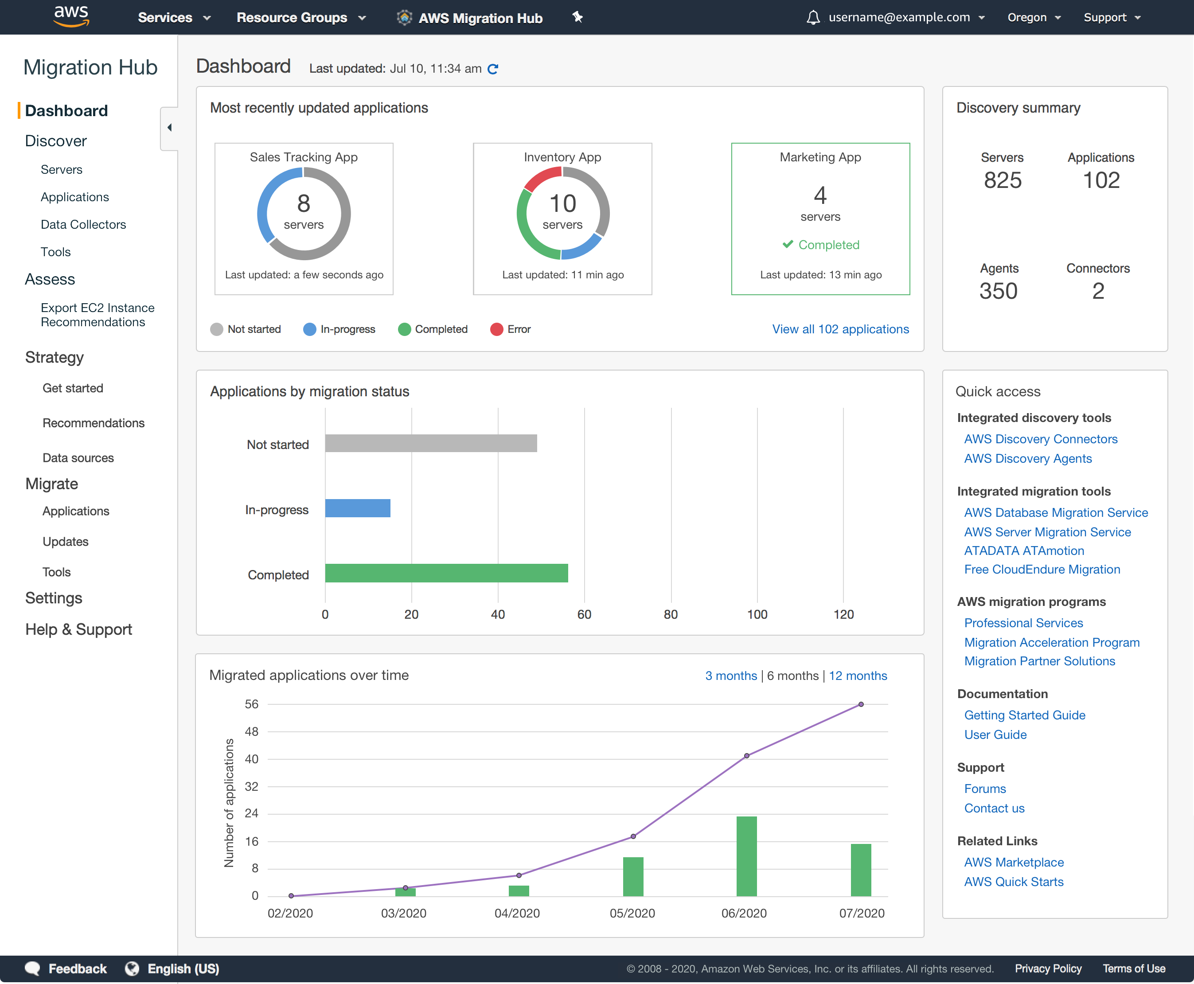Image resolution: width=1194 pixels, height=984 pixels.
Task: Open Settings in the sidebar
Action: pyautogui.click(x=54, y=598)
